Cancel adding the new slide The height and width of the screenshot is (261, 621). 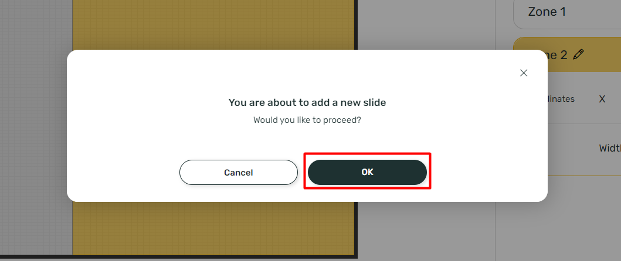coord(239,173)
